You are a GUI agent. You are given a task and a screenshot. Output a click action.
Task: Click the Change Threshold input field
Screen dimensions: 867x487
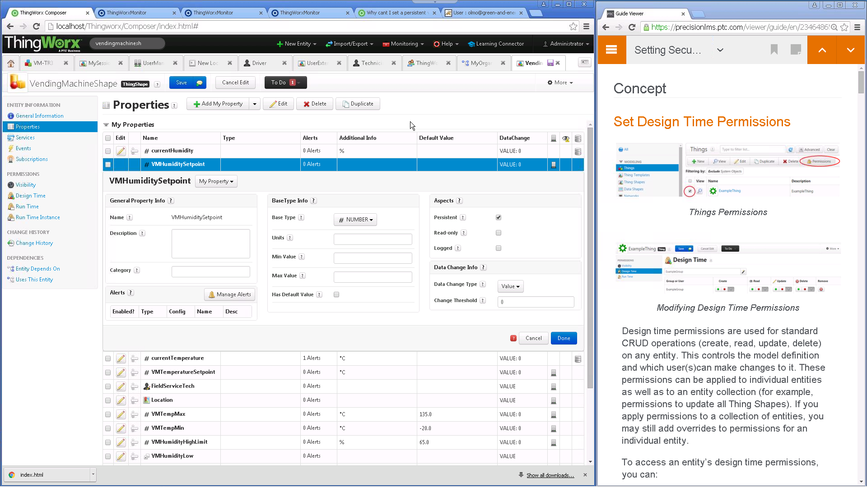[x=536, y=302]
